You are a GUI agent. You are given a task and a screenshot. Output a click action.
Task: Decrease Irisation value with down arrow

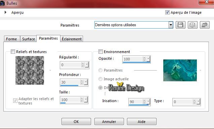(144, 103)
